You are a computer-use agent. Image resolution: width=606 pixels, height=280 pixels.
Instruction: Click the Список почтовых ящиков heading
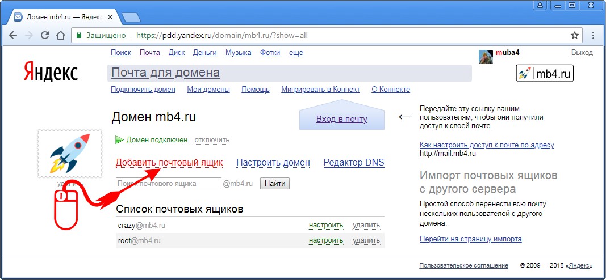point(179,209)
